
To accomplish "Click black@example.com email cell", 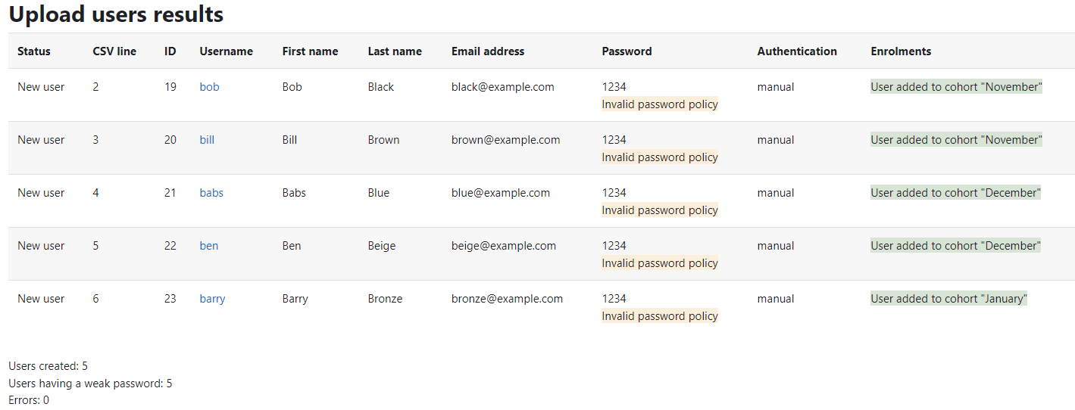I will pos(503,87).
